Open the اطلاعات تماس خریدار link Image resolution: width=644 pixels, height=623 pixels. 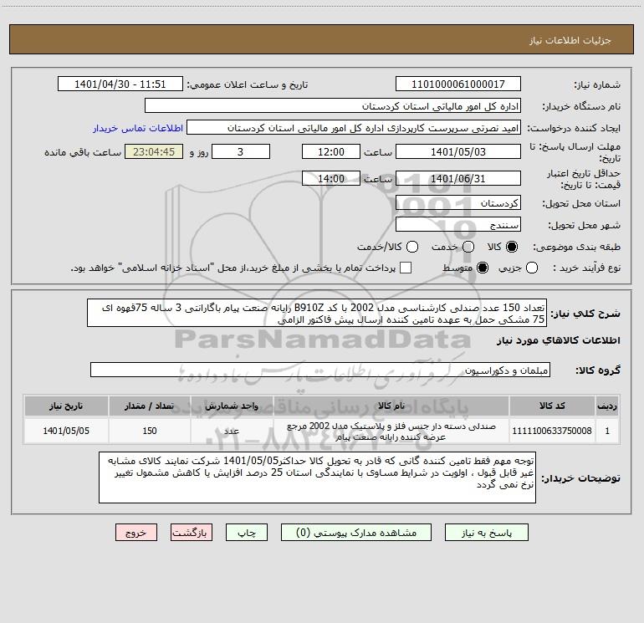(x=138, y=128)
